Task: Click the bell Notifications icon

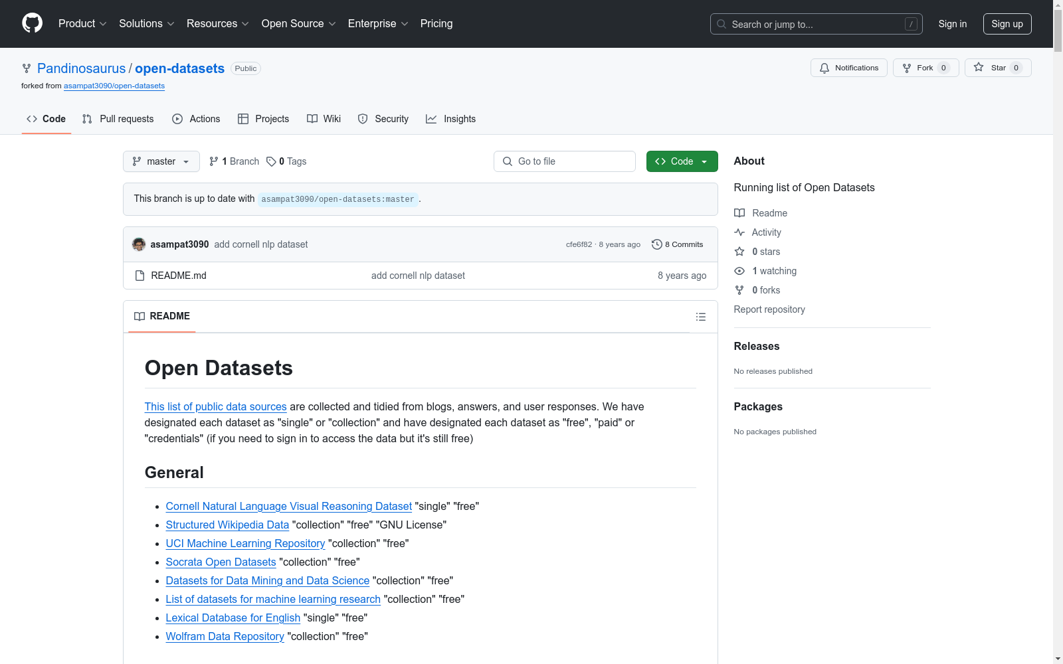Action: (824, 68)
